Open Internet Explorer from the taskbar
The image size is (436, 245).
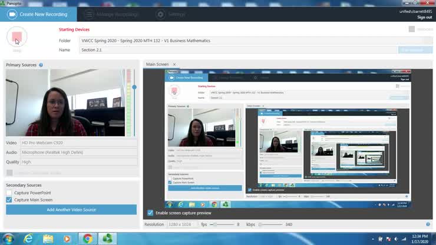pyautogui.click(x=28, y=238)
